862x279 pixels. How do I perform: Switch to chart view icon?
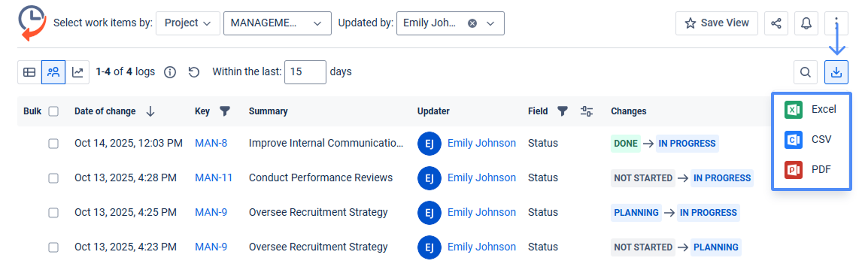[77, 72]
